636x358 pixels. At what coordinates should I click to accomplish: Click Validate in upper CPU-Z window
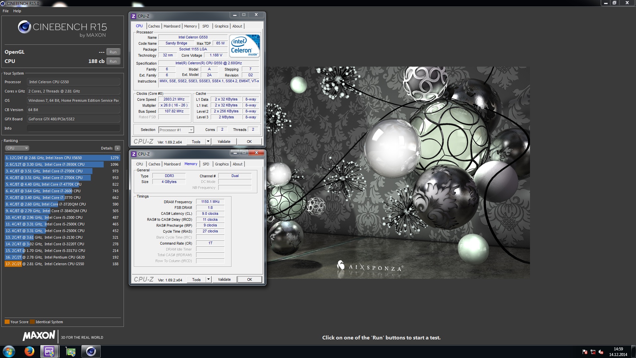click(x=224, y=142)
